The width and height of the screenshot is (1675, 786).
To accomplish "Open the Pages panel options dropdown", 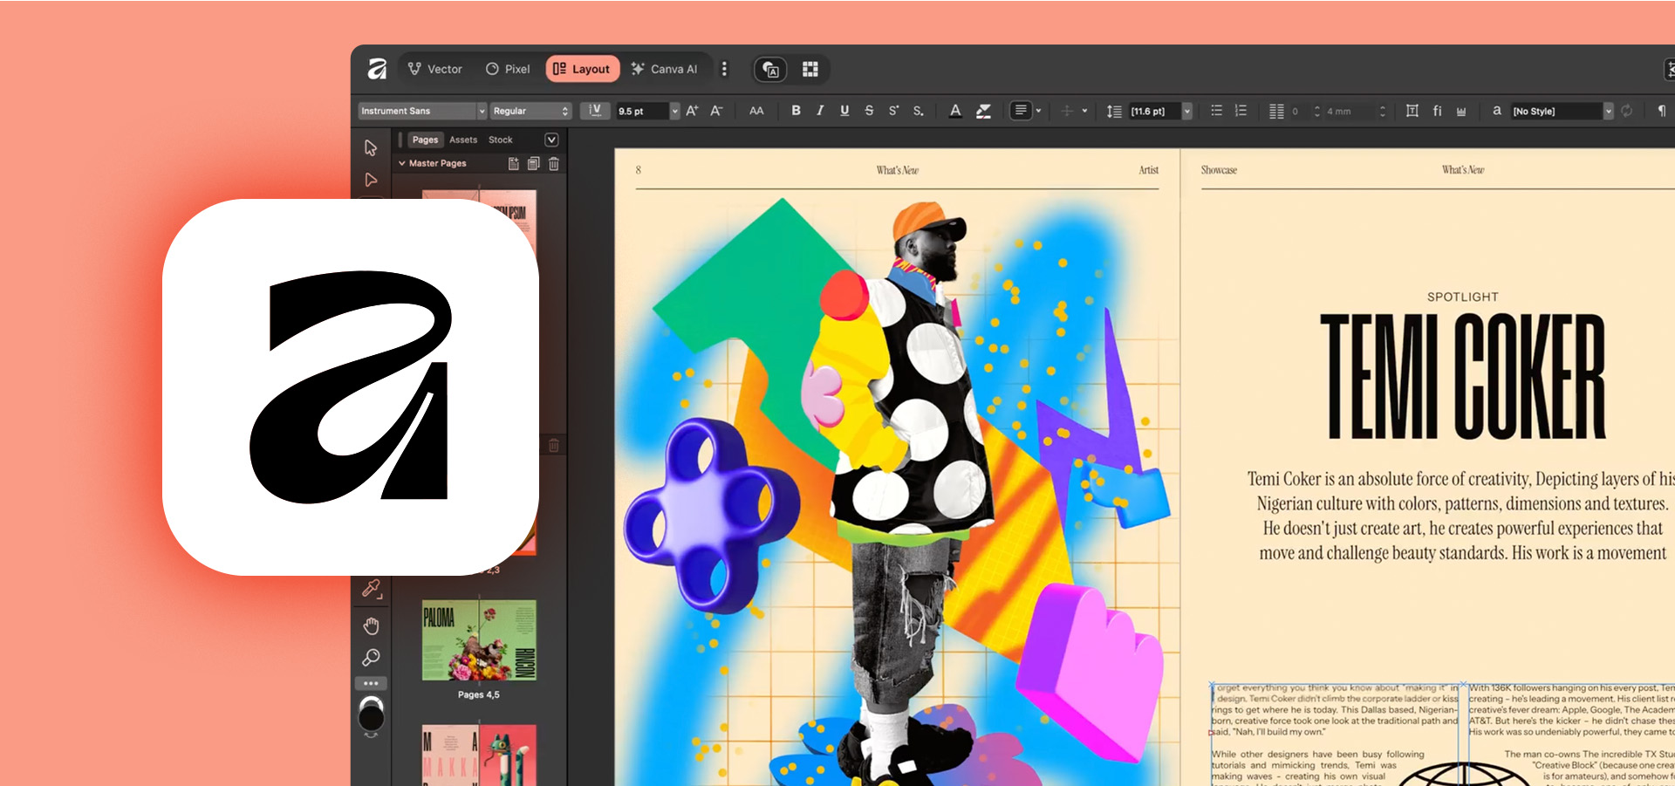I will pos(551,140).
